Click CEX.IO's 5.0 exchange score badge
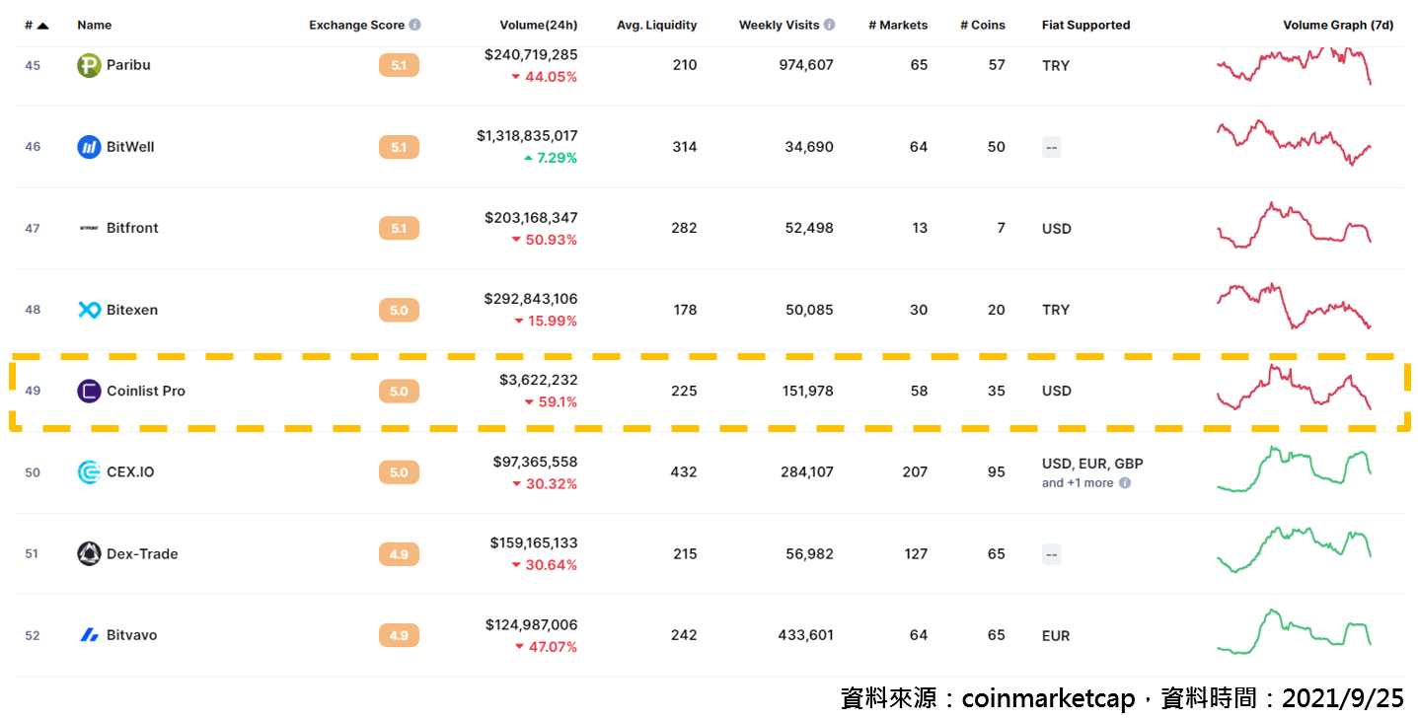The height and width of the screenshot is (721, 1418). 399,472
